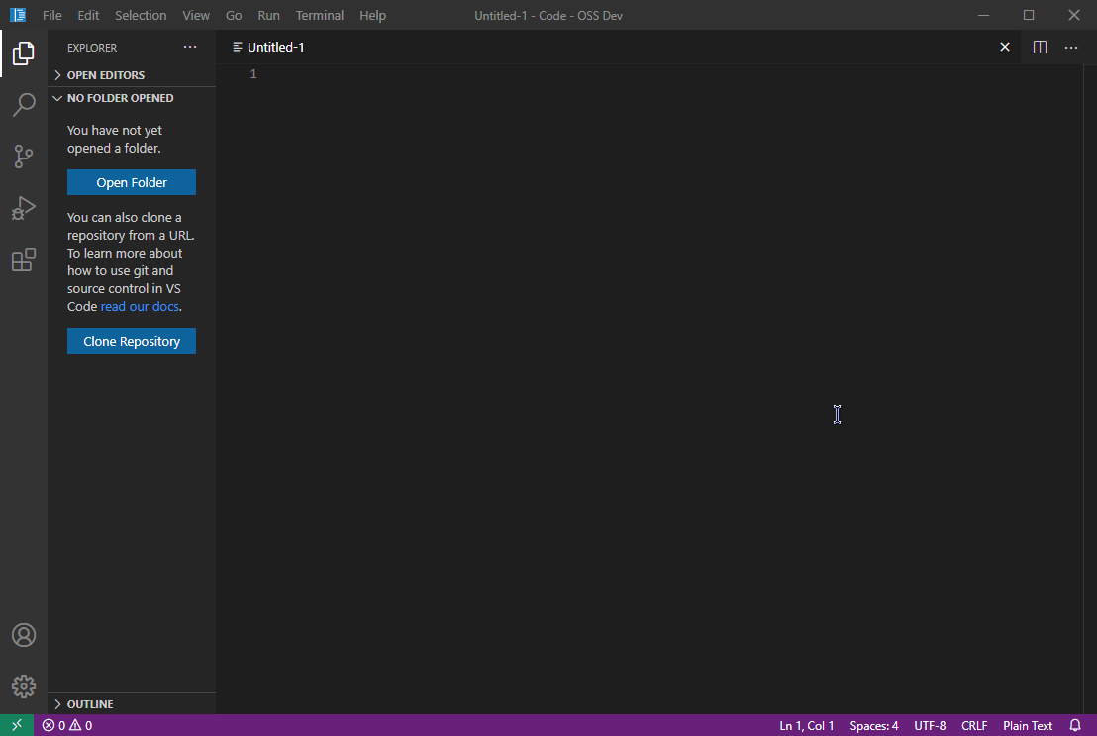Screen dimensions: 1097x736
Task: Open the Selection menu
Action: click(x=141, y=15)
